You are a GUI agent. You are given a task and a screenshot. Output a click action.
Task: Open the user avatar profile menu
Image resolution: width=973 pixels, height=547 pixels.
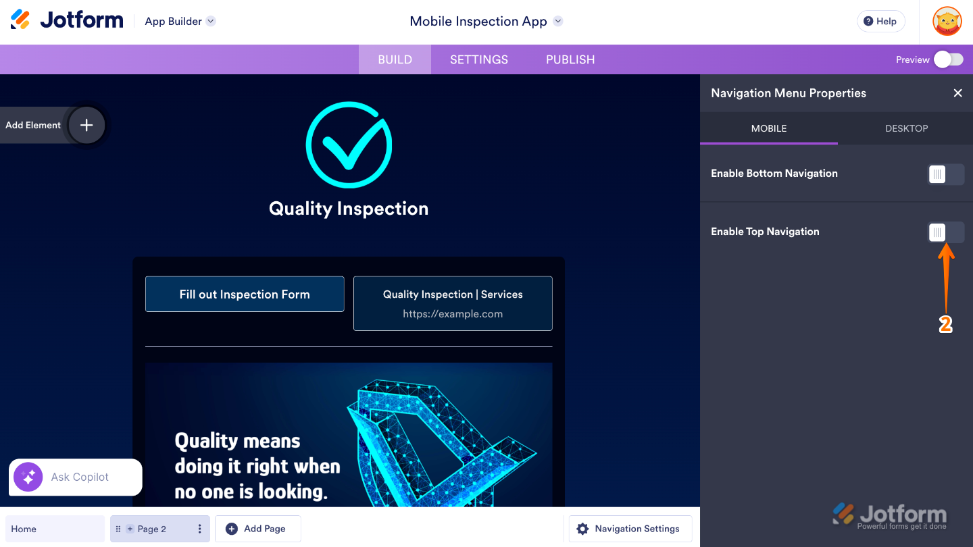(x=947, y=22)
